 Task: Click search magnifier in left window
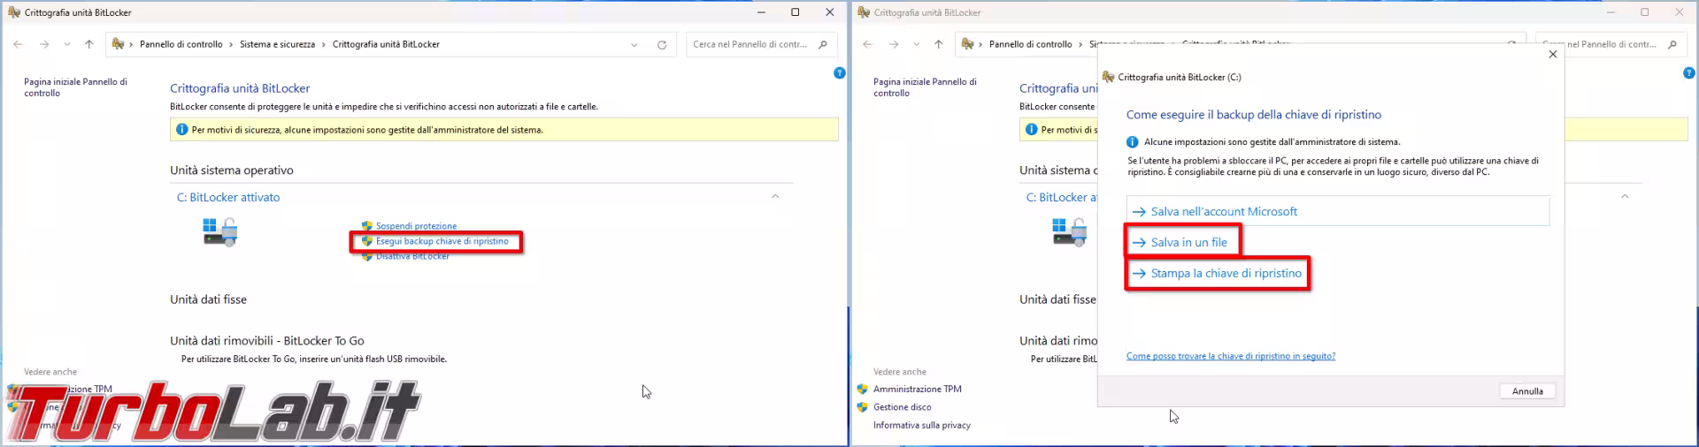coord(823,44)
